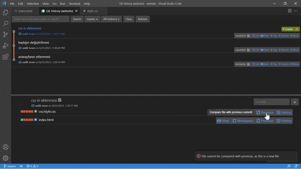This screenshot has width=301, height=169.
Task: Open the Edit menu
Action: click(x=20, y=3)
